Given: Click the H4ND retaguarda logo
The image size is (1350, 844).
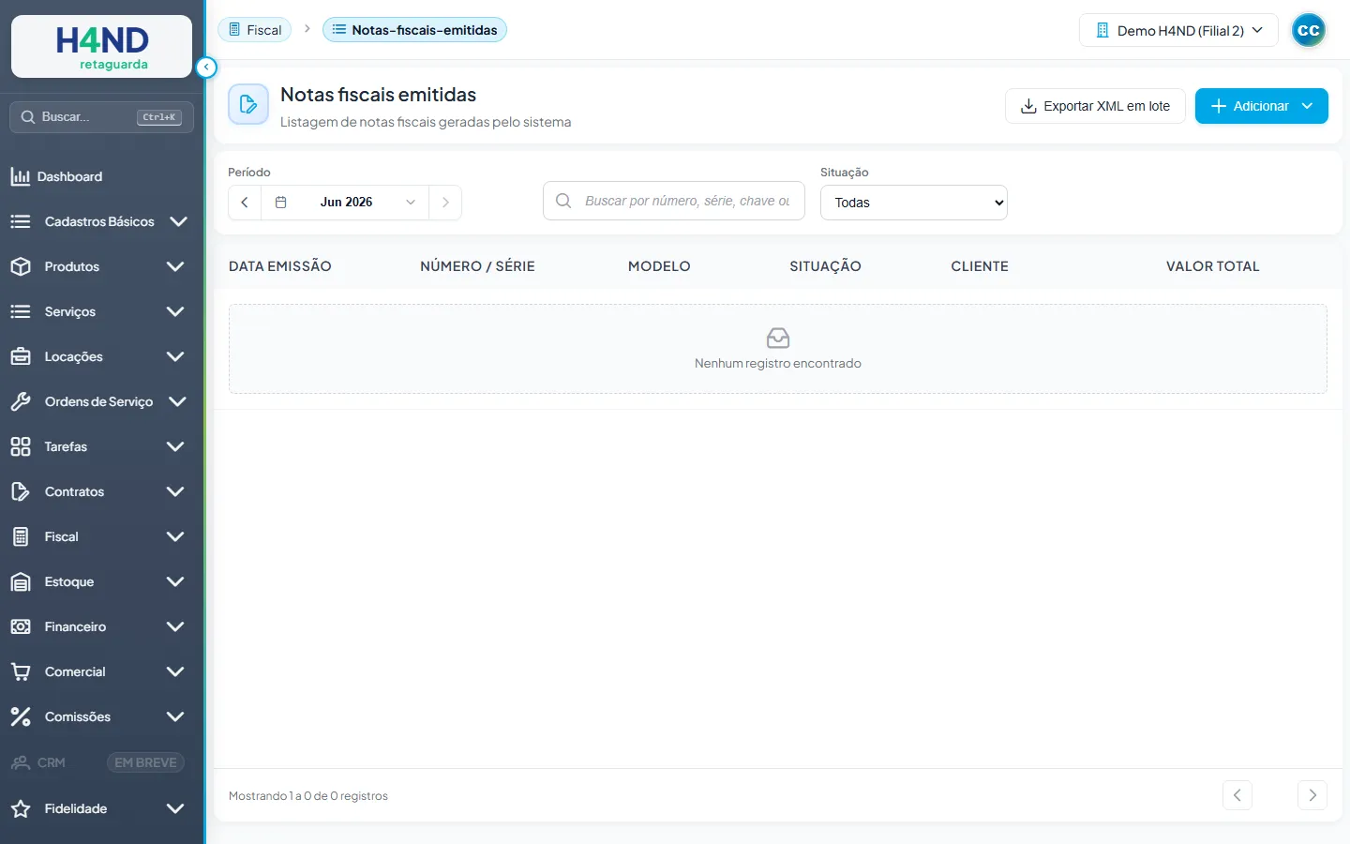Looking at the screenshot, I should click(x=101, y=47).
